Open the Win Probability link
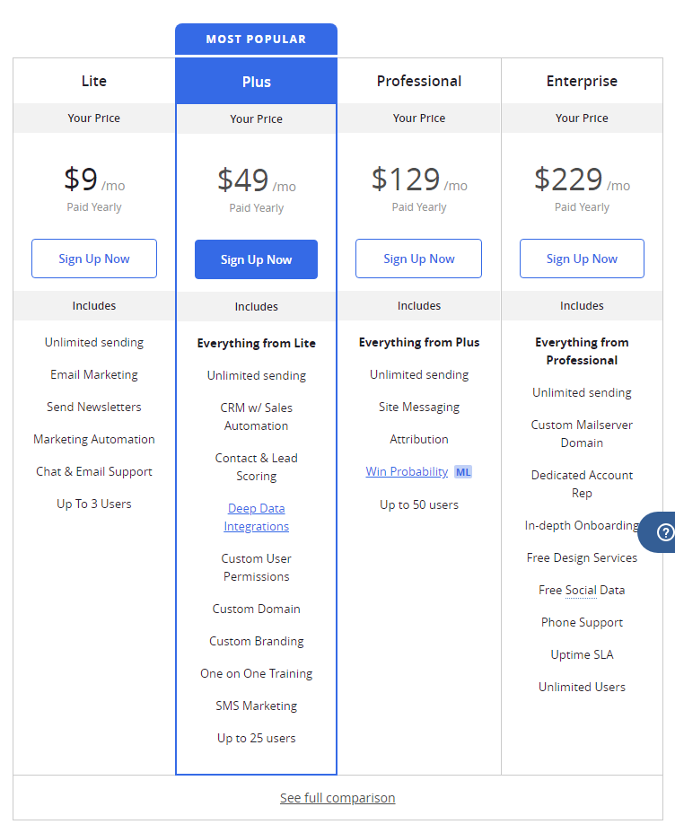675x833 pixels. point(407,472)
